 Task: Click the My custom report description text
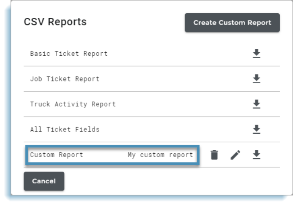pos(160,155)
